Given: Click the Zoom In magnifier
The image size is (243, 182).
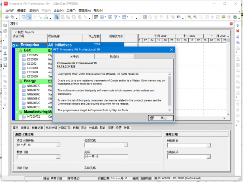Looking at the screenshot, I should 190,17.
